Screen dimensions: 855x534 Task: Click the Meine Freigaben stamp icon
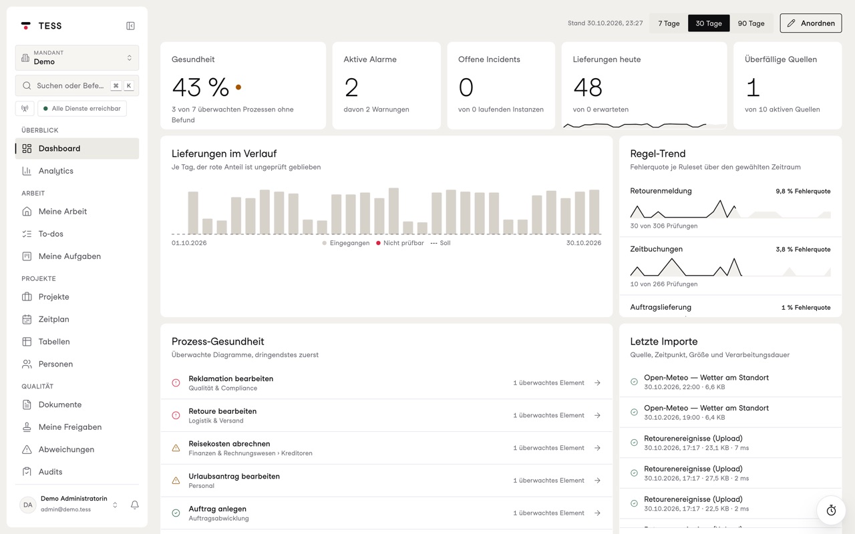point(27,427)
